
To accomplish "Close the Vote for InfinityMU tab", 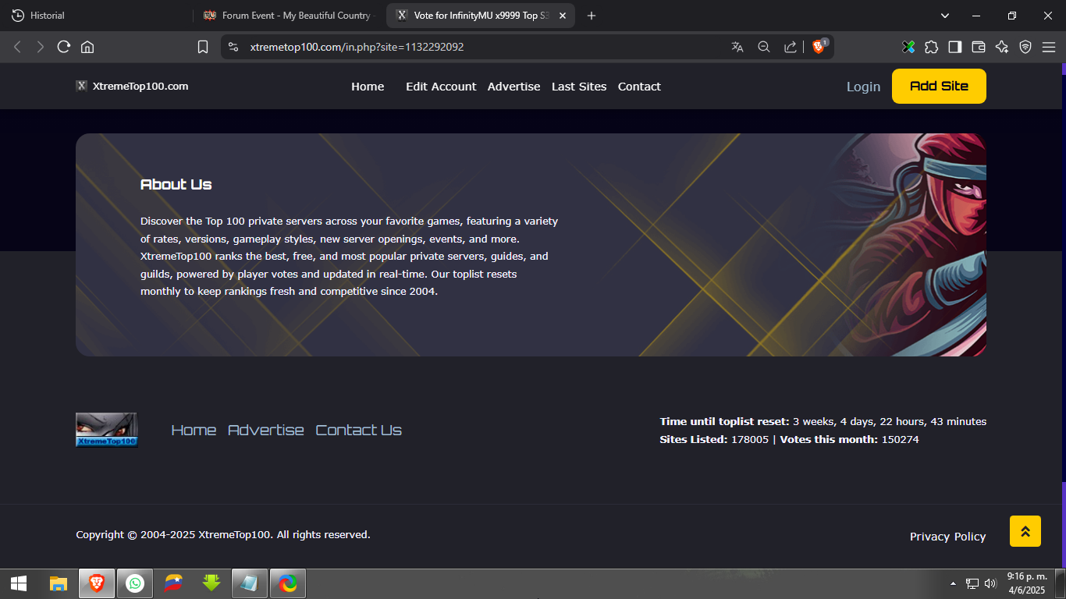I will 563,16.
